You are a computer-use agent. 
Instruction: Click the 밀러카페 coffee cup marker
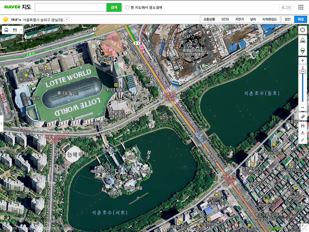pos(46,67)
